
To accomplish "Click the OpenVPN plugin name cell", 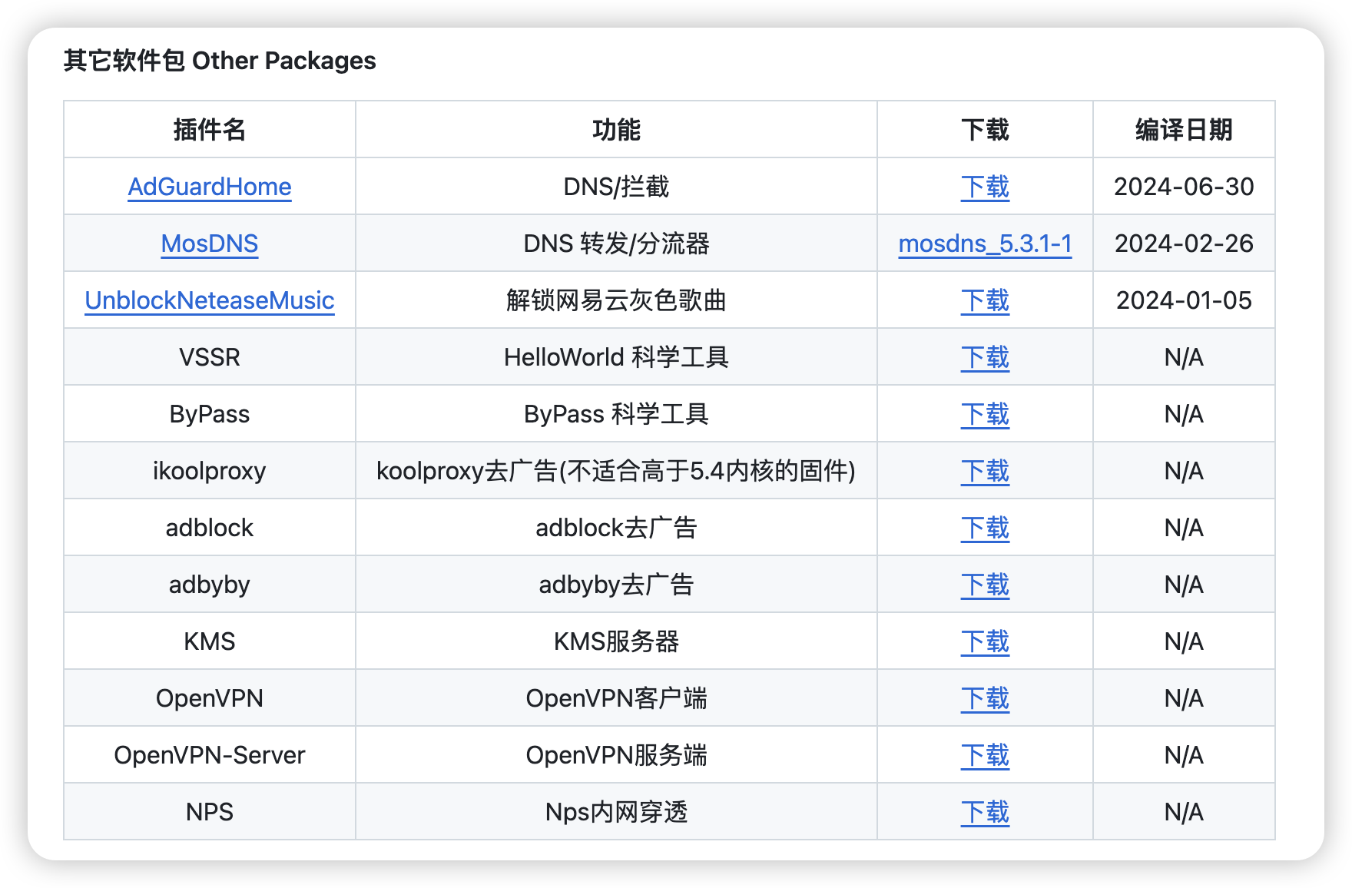I will (x=209, y=698).
